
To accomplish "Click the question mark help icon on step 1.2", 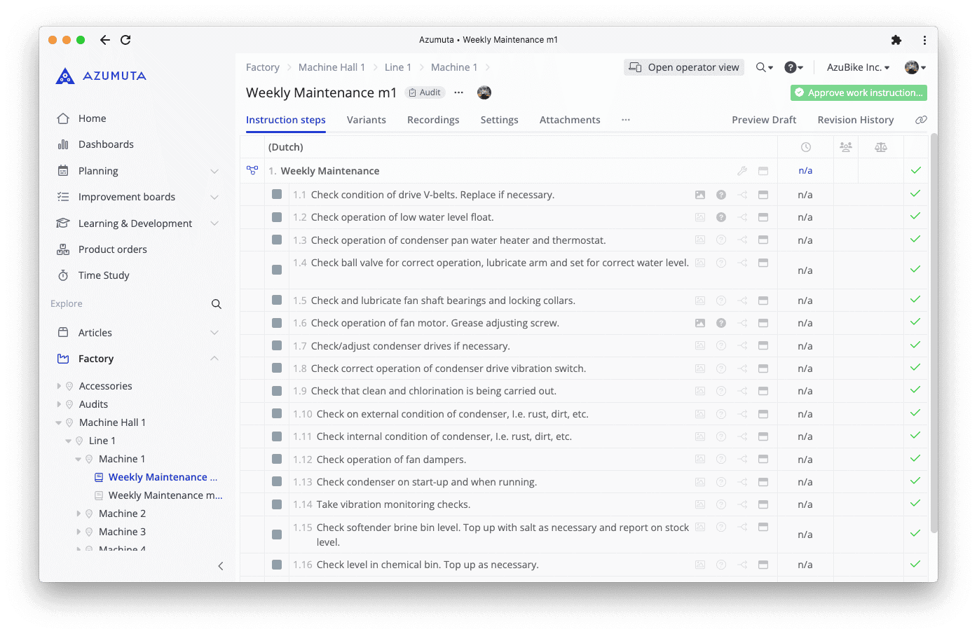I will tap(721, 216).
